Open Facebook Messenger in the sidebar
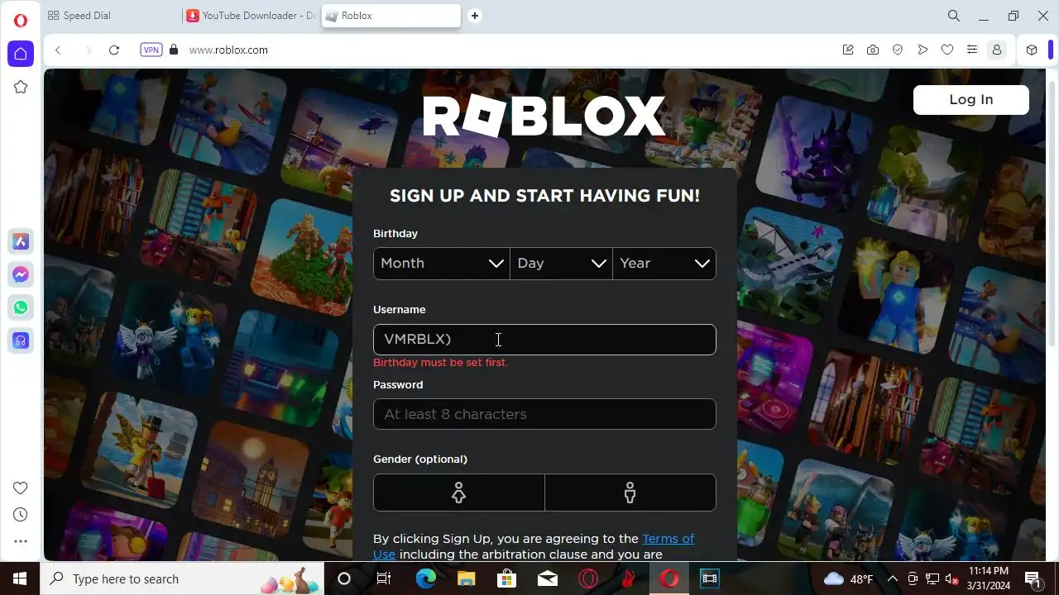The width and height of the screenshot is (1059, 595). (21, 274)
